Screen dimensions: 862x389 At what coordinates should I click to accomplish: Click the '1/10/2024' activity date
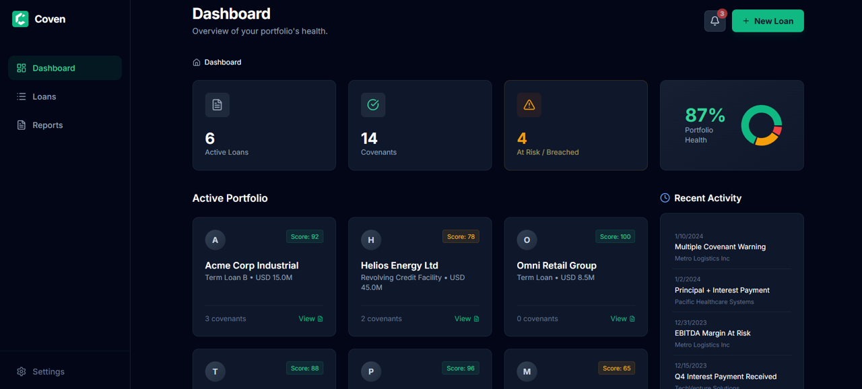pyautogui.click(x=689, y=236)
